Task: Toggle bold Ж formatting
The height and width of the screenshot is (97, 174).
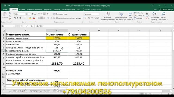Action: point(15,18)
